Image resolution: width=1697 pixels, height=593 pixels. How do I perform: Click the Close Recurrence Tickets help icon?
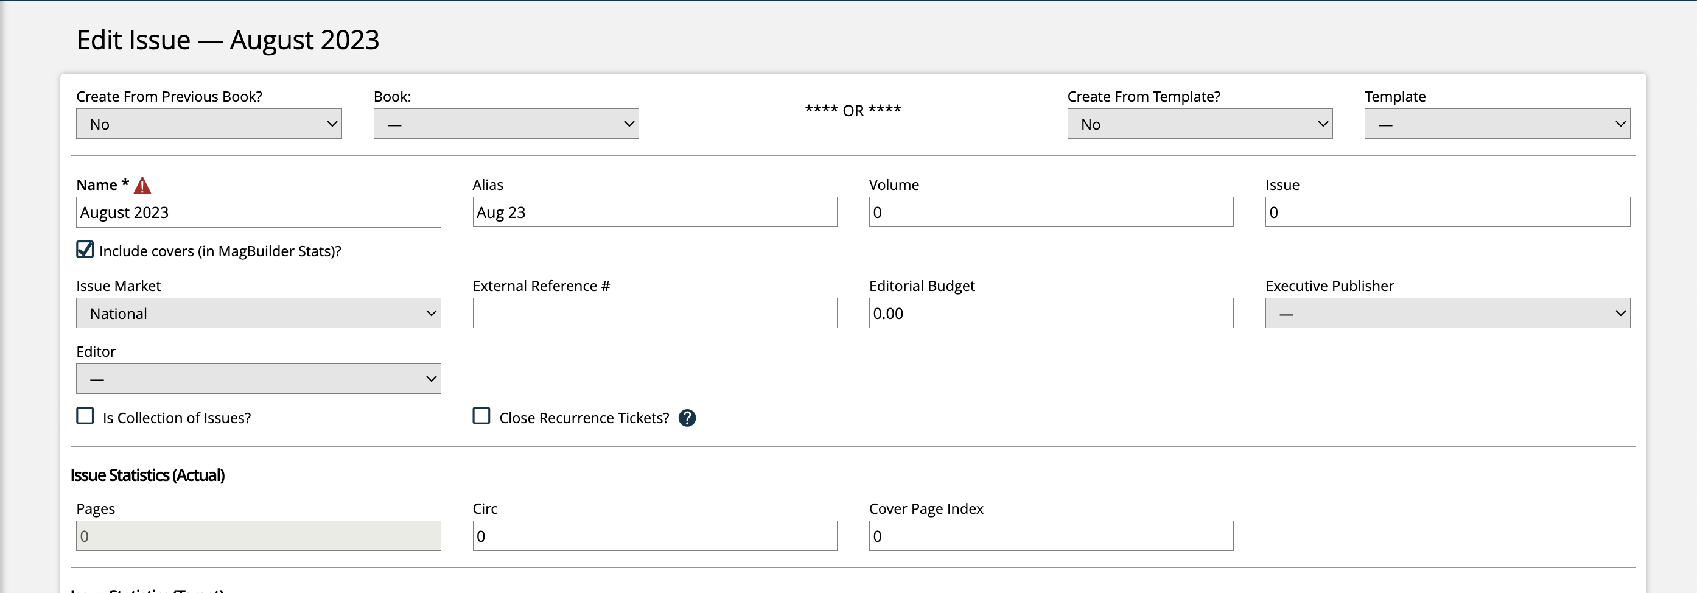[x=687, y=418]
